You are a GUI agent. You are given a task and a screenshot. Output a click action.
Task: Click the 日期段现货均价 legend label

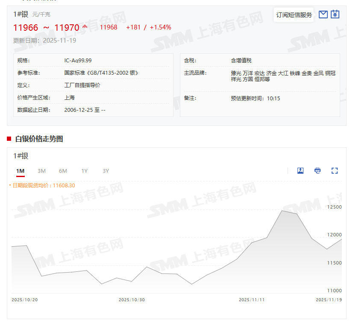pyautogui.click(x=42, y=186)
